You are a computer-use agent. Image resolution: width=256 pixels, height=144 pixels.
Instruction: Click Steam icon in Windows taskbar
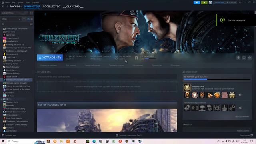pyautogui.click(x=140, y=141)
